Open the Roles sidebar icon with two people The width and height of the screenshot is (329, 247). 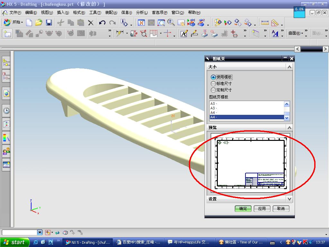point(6,151)
